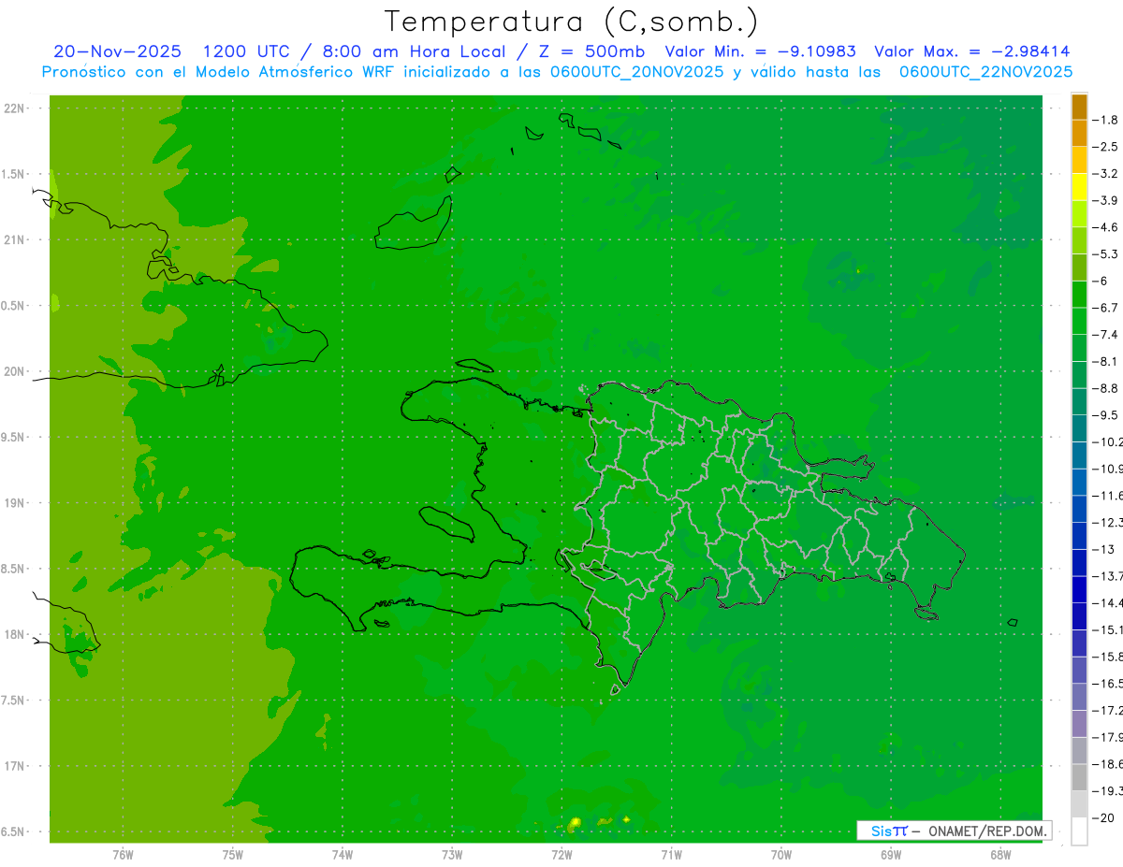Click the "19N" latitude label
Image resolution: width=1123 pixels, height=867 pixels.
coord(16,503)
